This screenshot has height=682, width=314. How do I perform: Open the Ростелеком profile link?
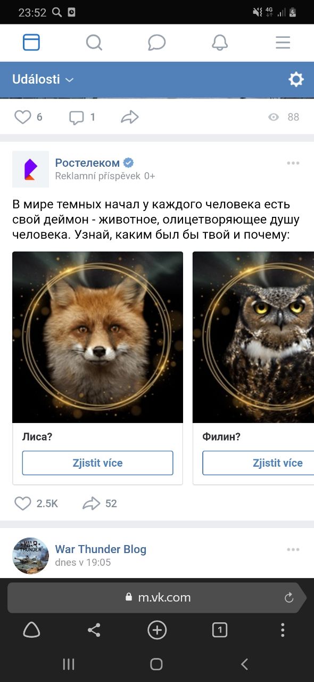coord(87,163)
